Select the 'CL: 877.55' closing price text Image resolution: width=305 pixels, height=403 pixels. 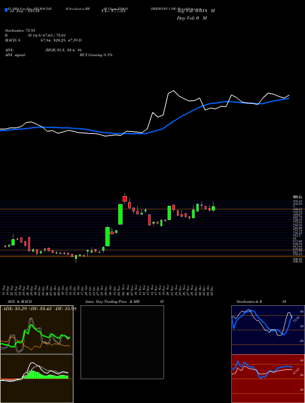pyautogui.click(x=113, y=11)
